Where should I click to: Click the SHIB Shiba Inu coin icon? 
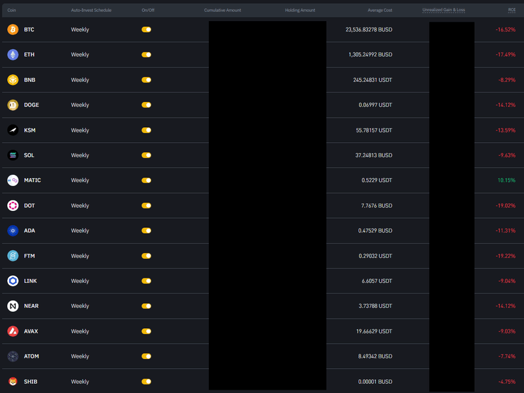tap(12, 381)
